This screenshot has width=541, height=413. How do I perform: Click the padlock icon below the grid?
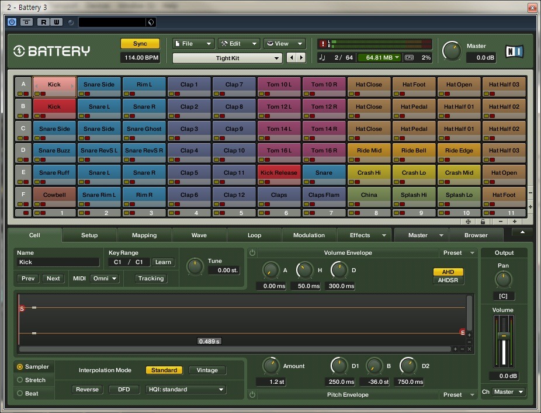point(483,221)
